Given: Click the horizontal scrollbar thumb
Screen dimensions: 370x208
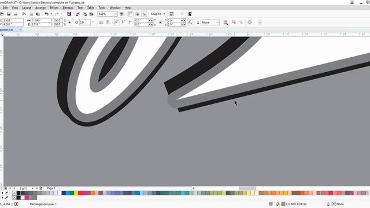Looking at the screenshot, I should (247, 188).
